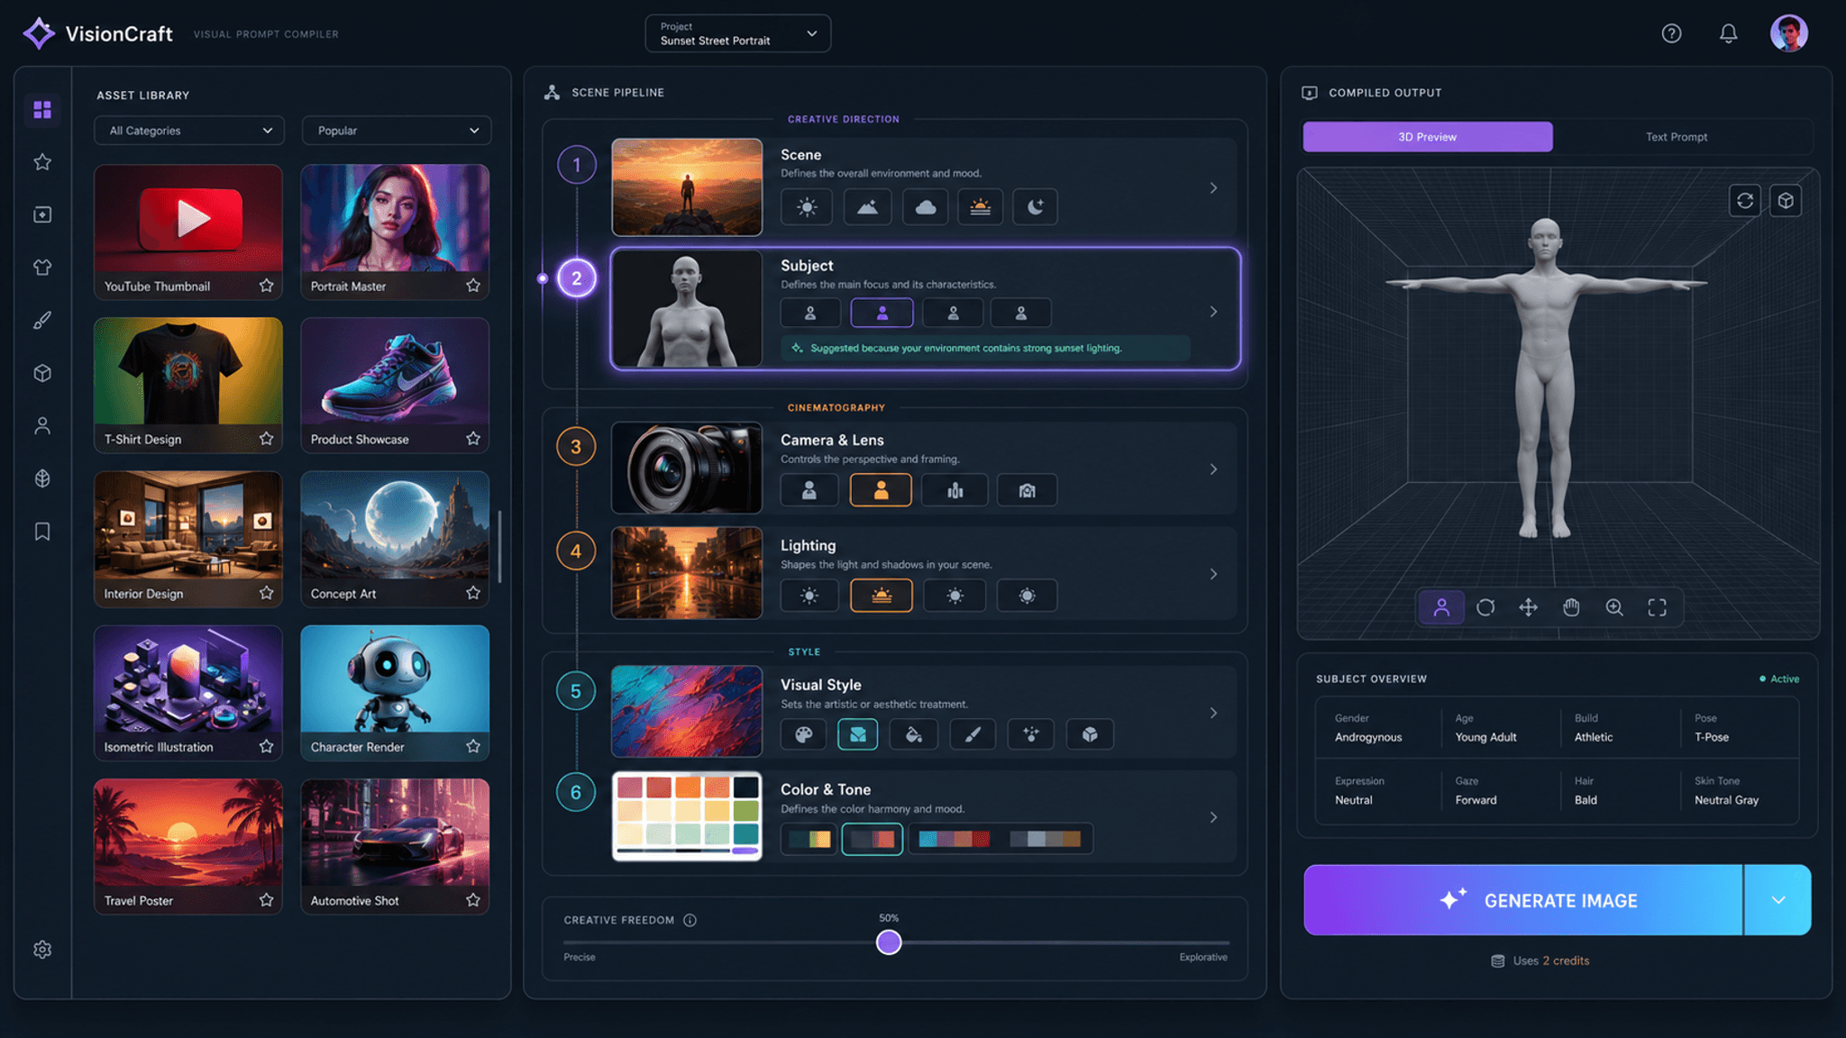Choose the cloud icon in Scene
Image resolution: width=1846 pixels, height=1038 pixels.
click(x=925, y=207)
